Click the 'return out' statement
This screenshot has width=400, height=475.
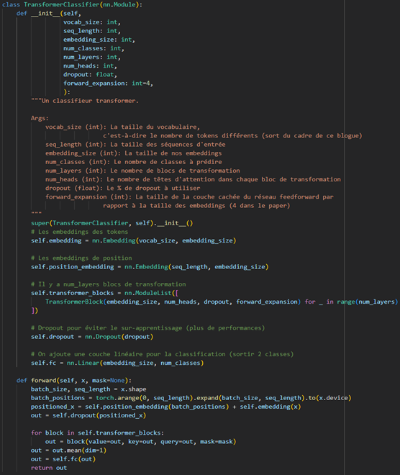49,468
